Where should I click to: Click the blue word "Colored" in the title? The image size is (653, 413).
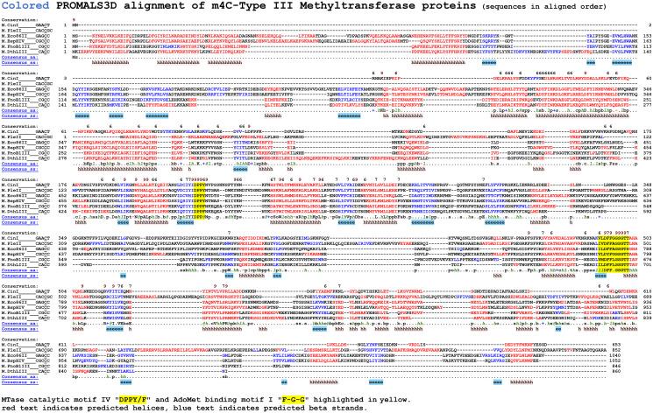pos(25,6)
